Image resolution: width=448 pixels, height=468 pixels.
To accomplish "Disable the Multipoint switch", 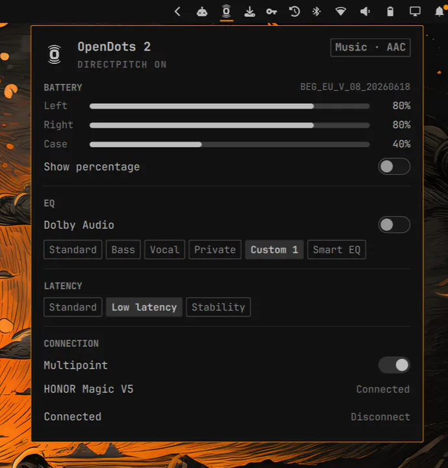I will [394, 365].
